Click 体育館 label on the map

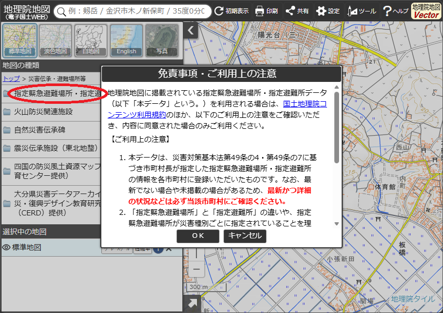tap(385, 187)
